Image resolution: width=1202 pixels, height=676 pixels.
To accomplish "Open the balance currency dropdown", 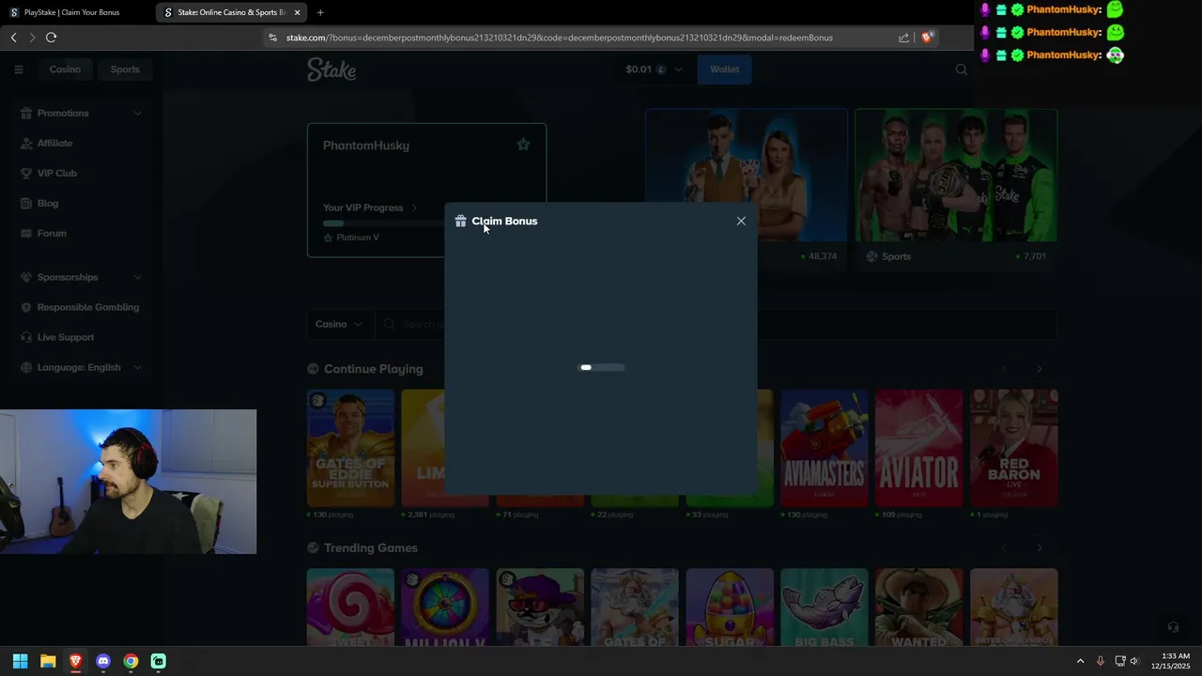I will click(655, 69).
